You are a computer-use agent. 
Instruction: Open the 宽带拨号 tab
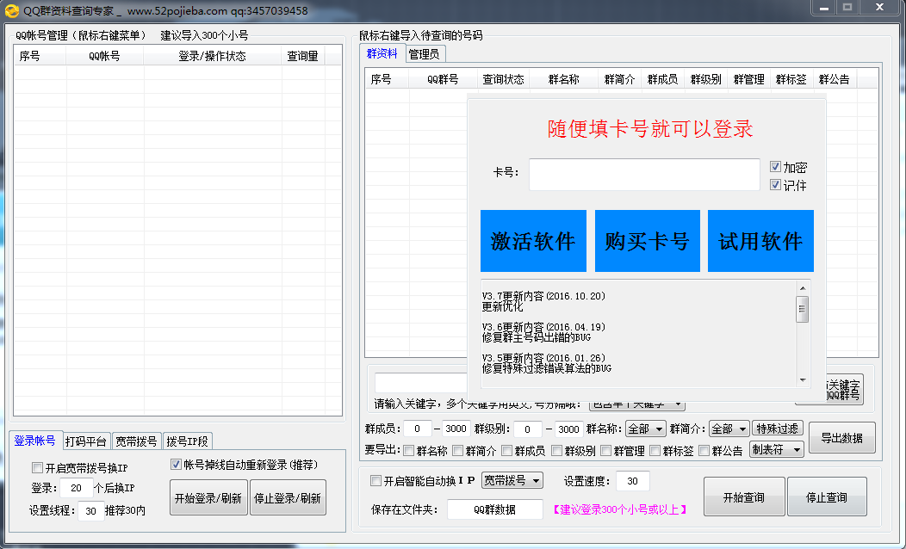[136, 441]
